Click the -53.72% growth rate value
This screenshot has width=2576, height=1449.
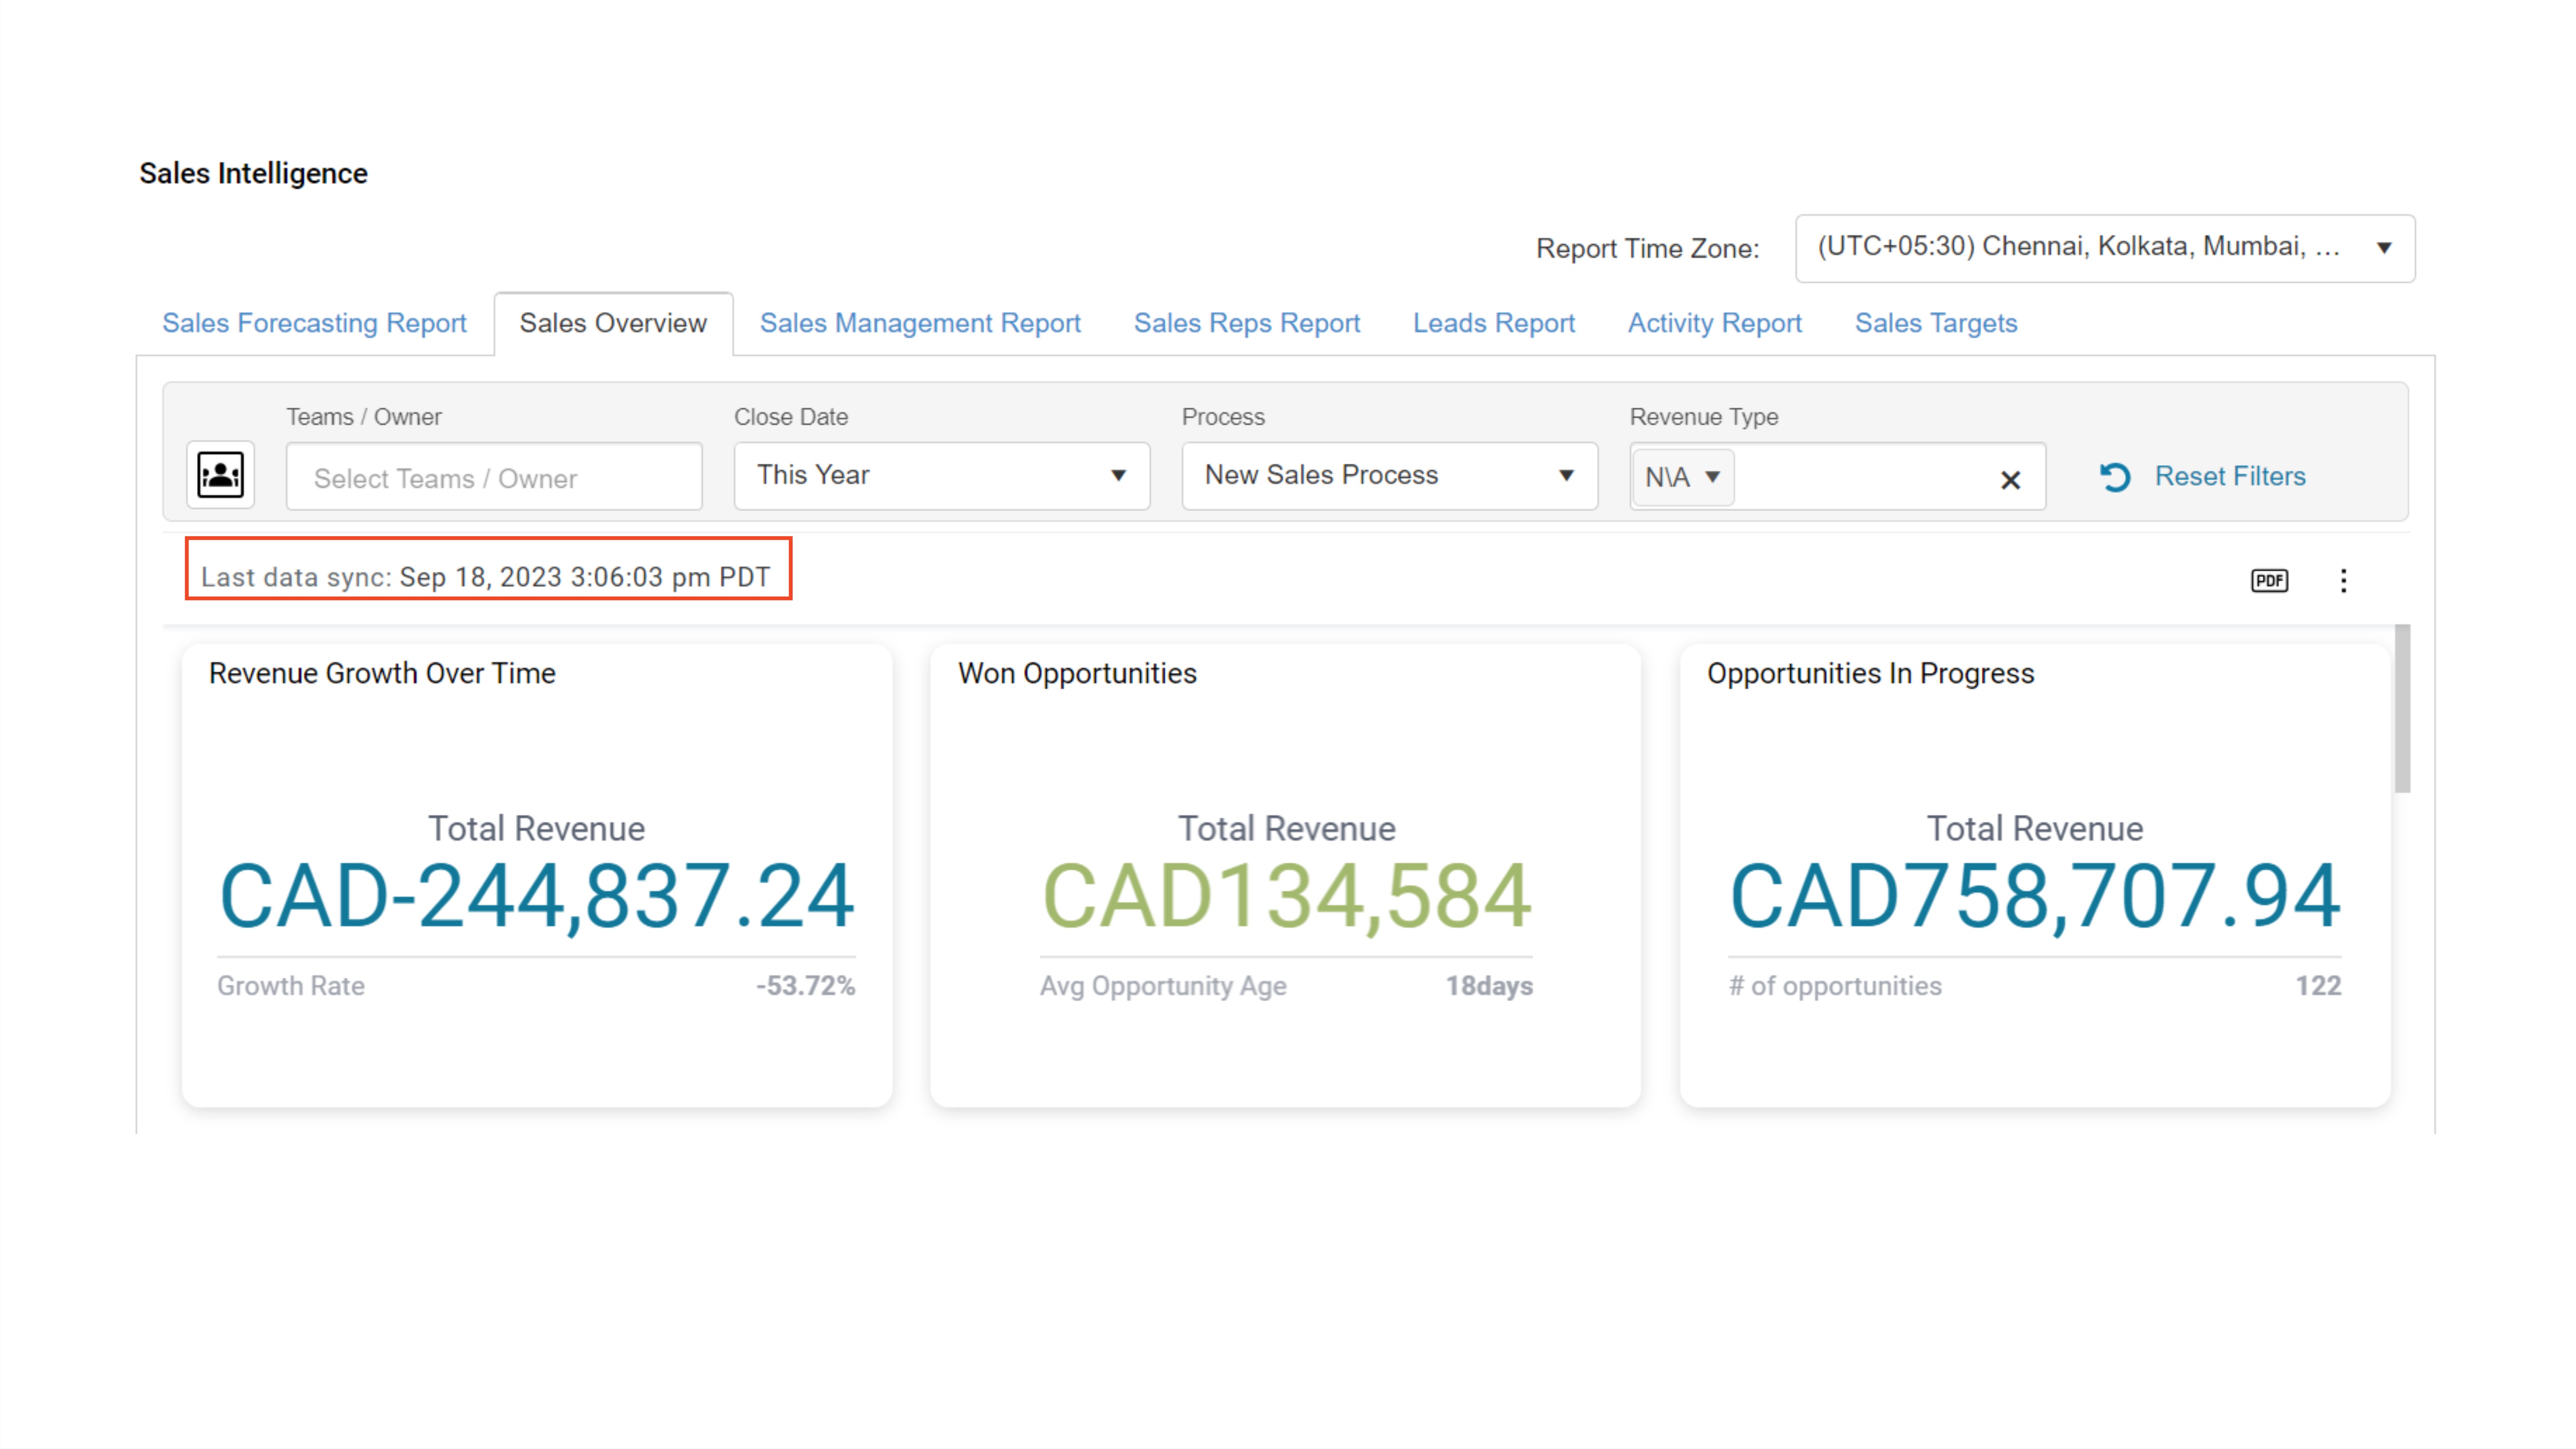click(805, 986)
